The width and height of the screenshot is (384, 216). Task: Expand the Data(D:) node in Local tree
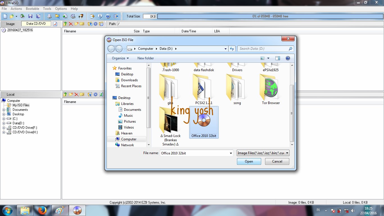point(4,123)
